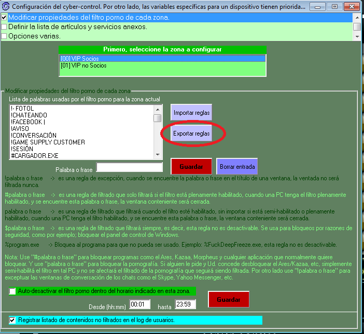The height and width of the screenshot is (334, 364).
Task: Close the configuration window
Action: 352,7
